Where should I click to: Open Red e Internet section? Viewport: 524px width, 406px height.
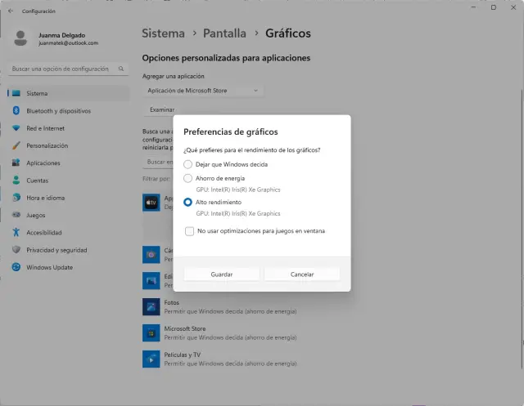46,128
